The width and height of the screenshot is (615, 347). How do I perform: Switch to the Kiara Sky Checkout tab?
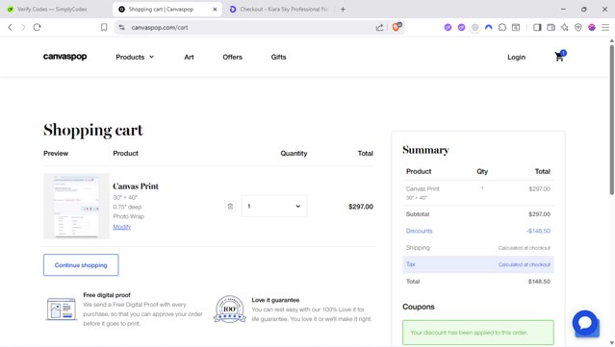tap(279, 9)
